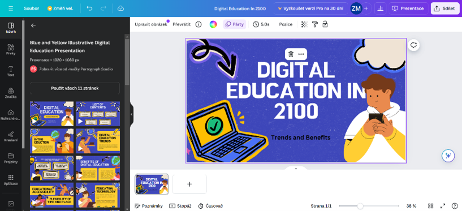This screenshot has height=211, width=462.
Task: Click the transparency checkerboard icon
Action: (304, 24)
